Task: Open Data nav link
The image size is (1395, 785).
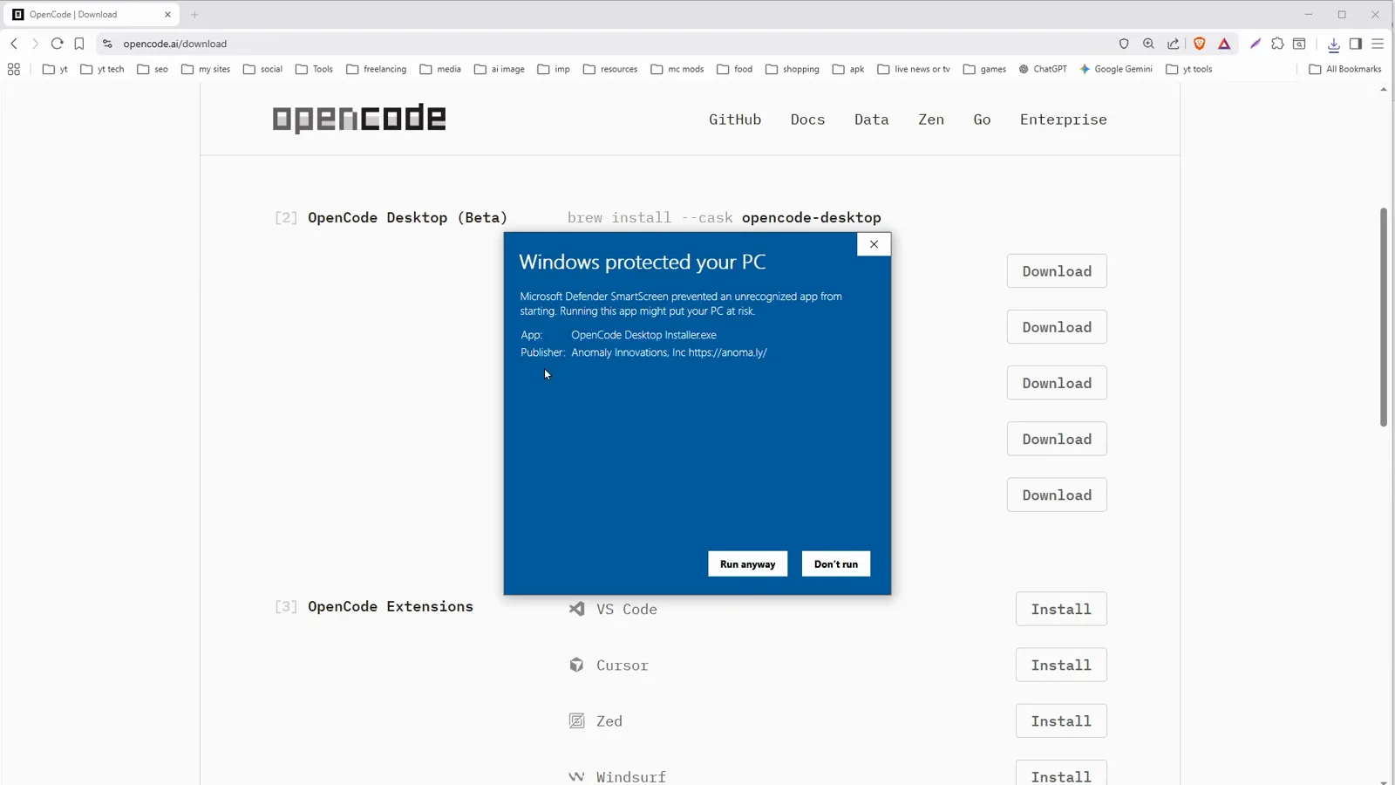Action: click(871, 119)
